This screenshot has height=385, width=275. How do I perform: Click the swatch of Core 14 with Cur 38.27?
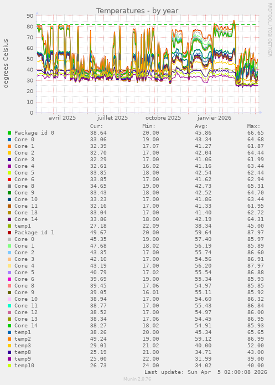coord(9,326)
